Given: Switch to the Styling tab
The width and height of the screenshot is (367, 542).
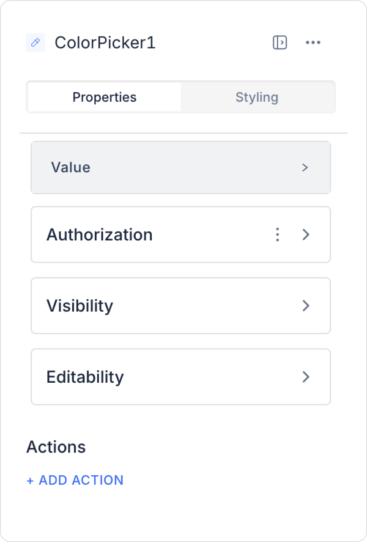Looking at the screenshot, I should coord(257,97).
